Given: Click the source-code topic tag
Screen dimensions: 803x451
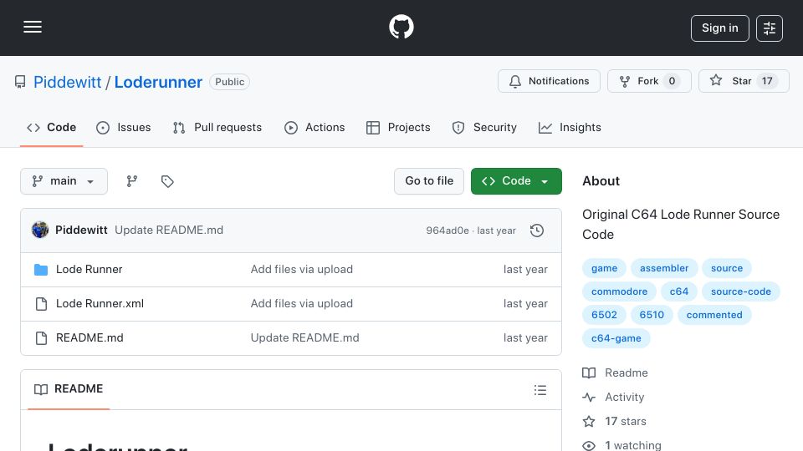Looking at the screenshot, I should 740,291.
